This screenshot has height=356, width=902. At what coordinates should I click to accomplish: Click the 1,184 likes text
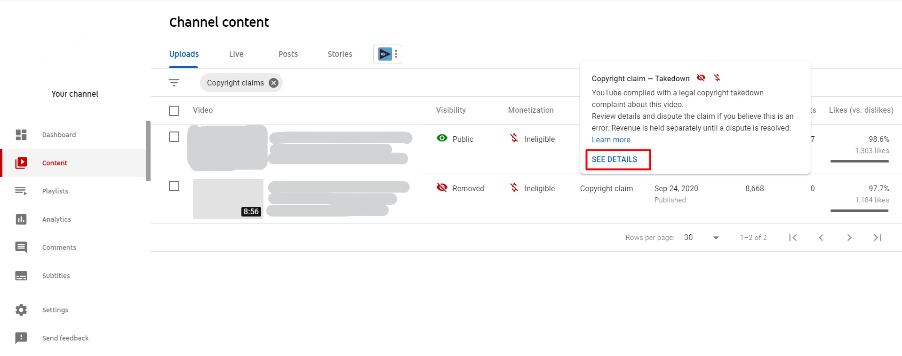pos(872,200)
